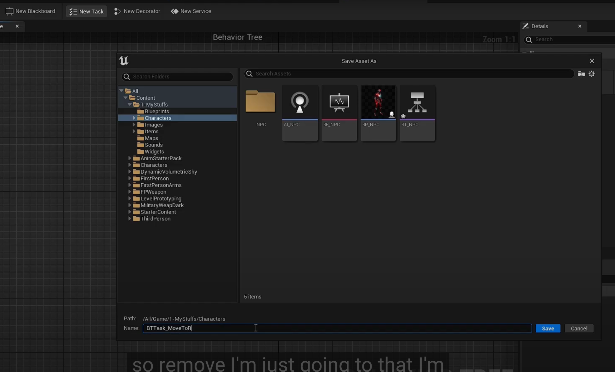615x372 pixels.
Task: Click the New Blackboard toolbar icon
Action: (x=10, y=11)
